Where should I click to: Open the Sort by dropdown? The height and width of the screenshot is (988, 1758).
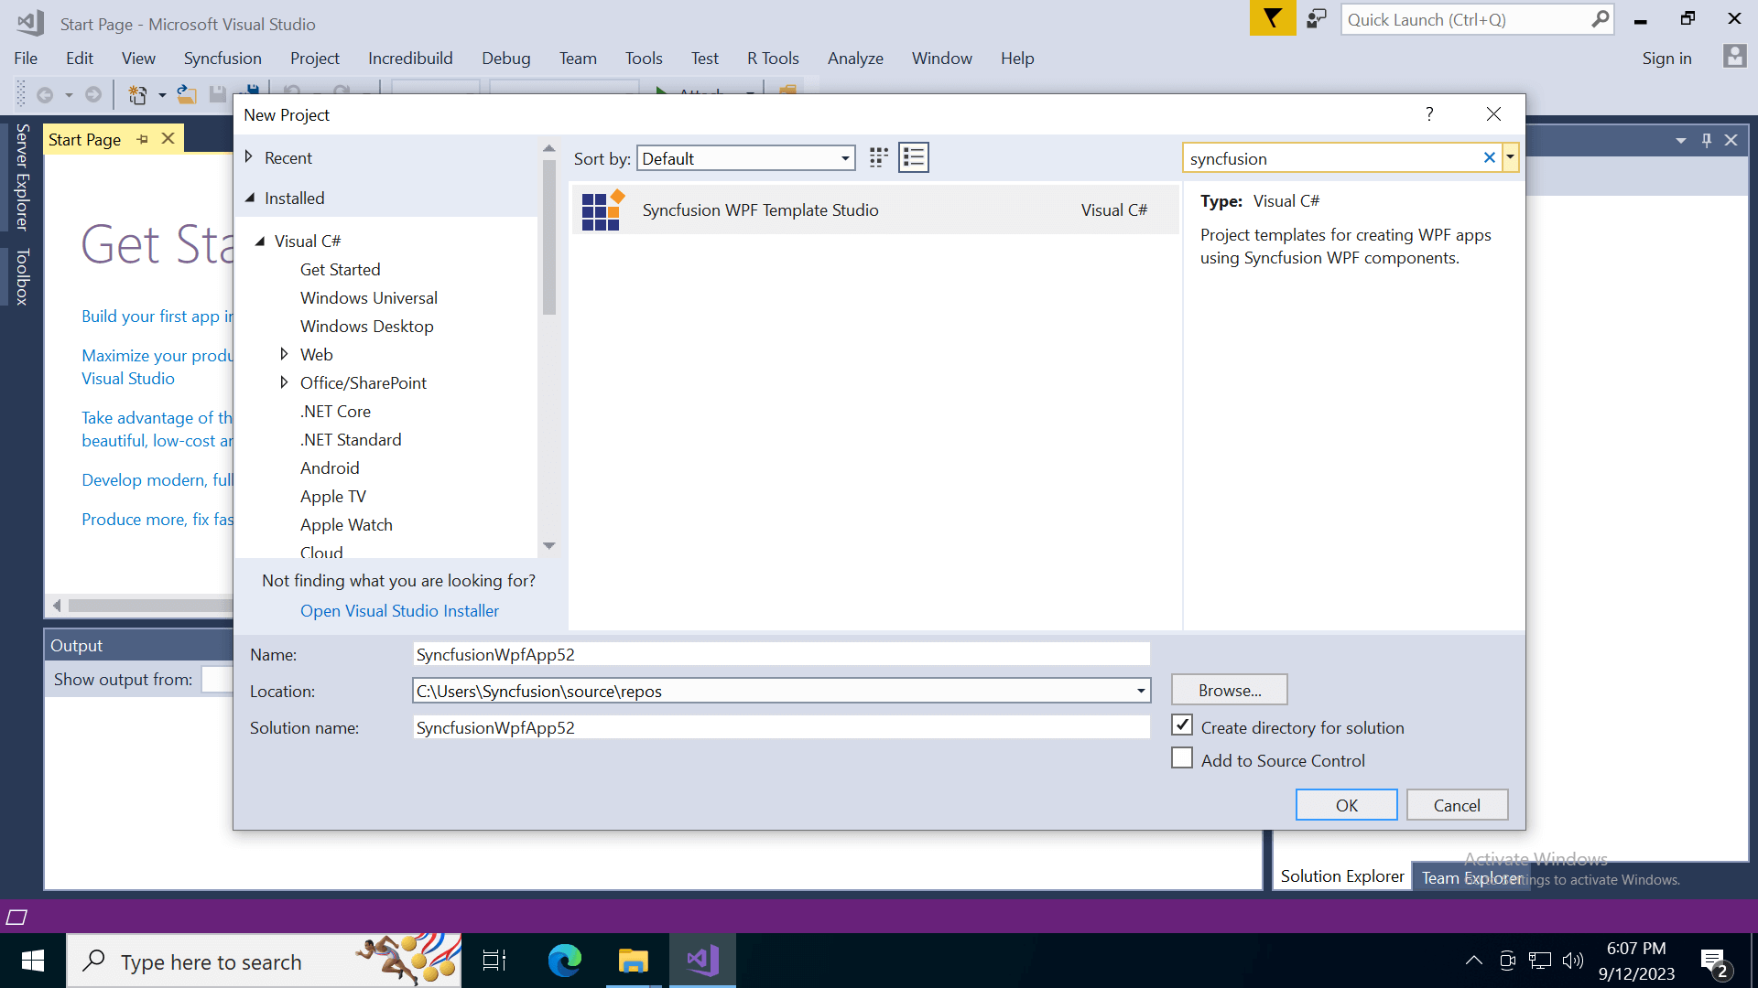coord(745,158)
